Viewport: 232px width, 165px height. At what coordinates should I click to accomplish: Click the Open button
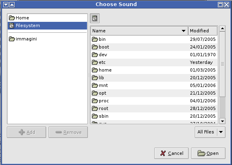click(x=208, y=153)
